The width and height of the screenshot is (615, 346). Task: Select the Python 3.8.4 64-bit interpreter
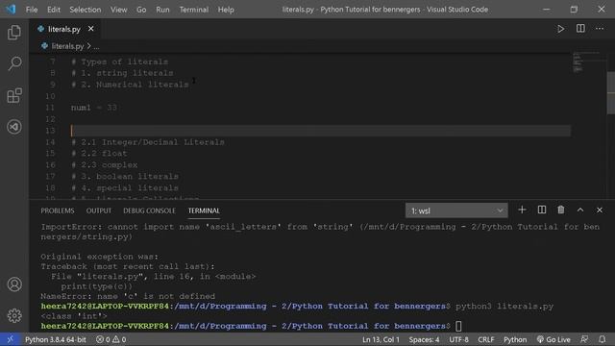click(x=56, y=339)
